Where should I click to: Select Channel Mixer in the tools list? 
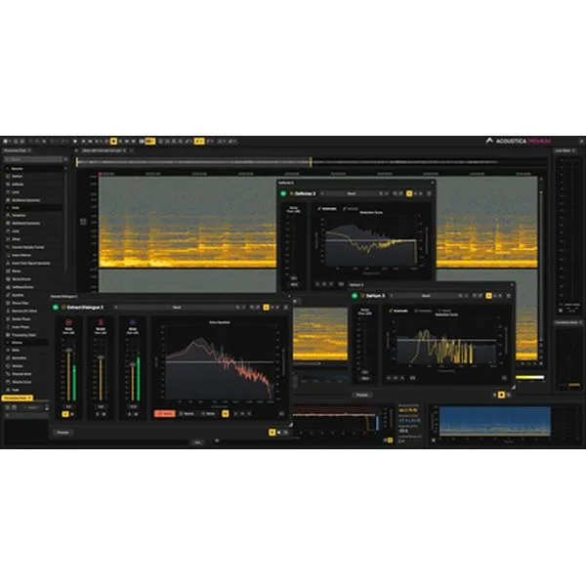21,374
